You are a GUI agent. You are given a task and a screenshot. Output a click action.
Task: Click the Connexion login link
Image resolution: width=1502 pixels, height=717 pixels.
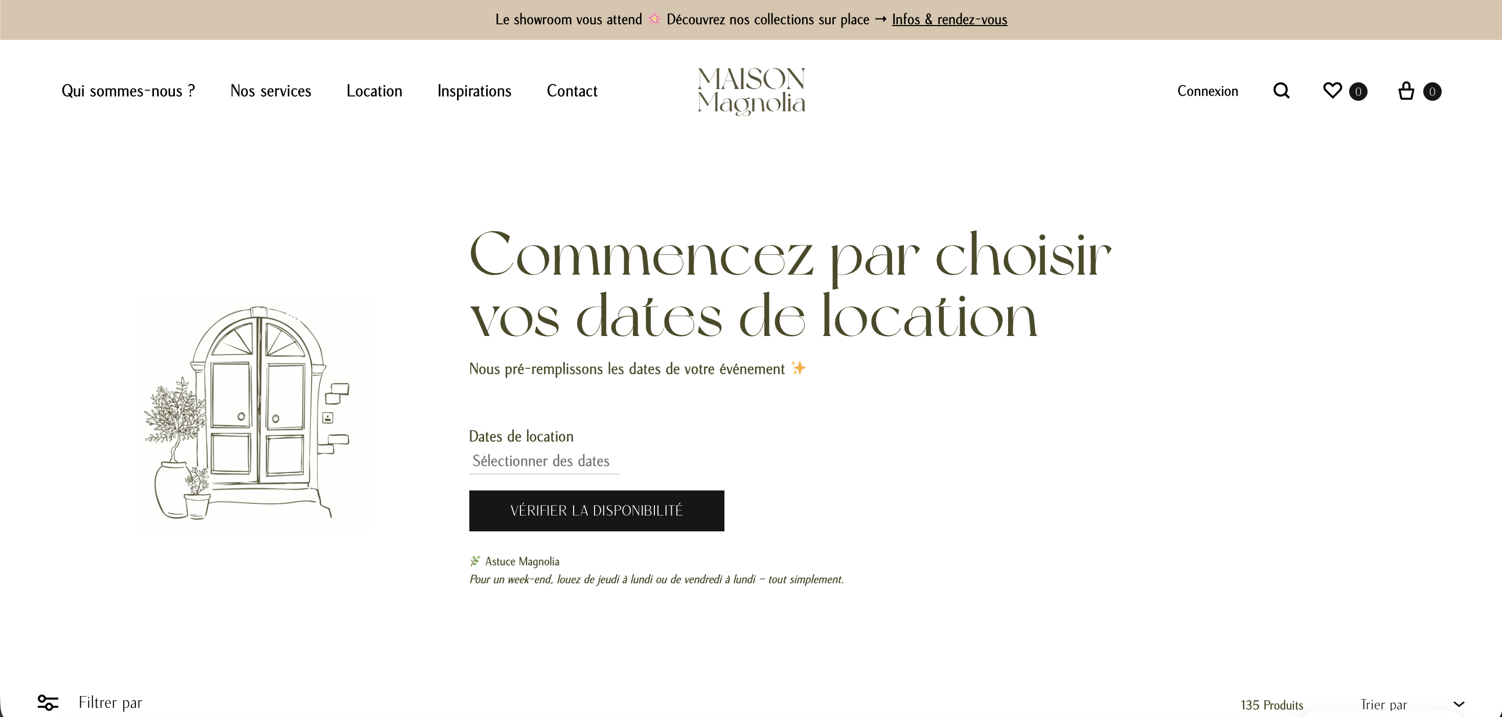pyautogui.click(x=1208, y=91)
